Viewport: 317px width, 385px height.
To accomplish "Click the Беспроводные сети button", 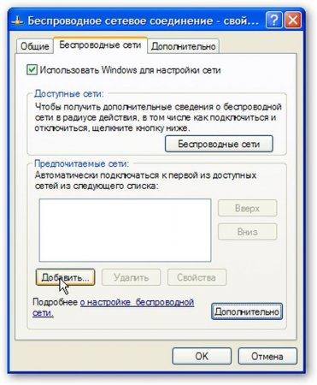I will [219, 144].
